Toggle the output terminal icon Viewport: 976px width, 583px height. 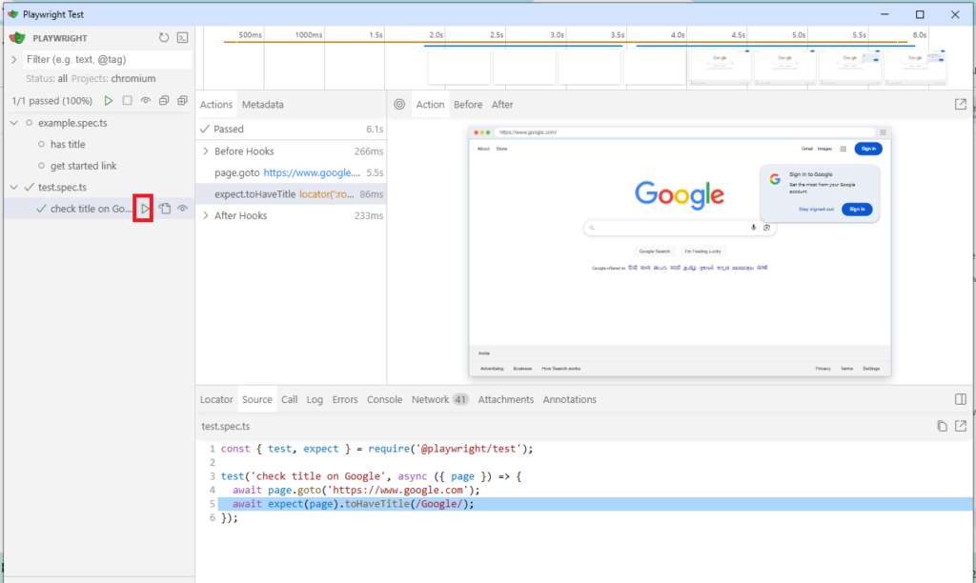(182, 38)
